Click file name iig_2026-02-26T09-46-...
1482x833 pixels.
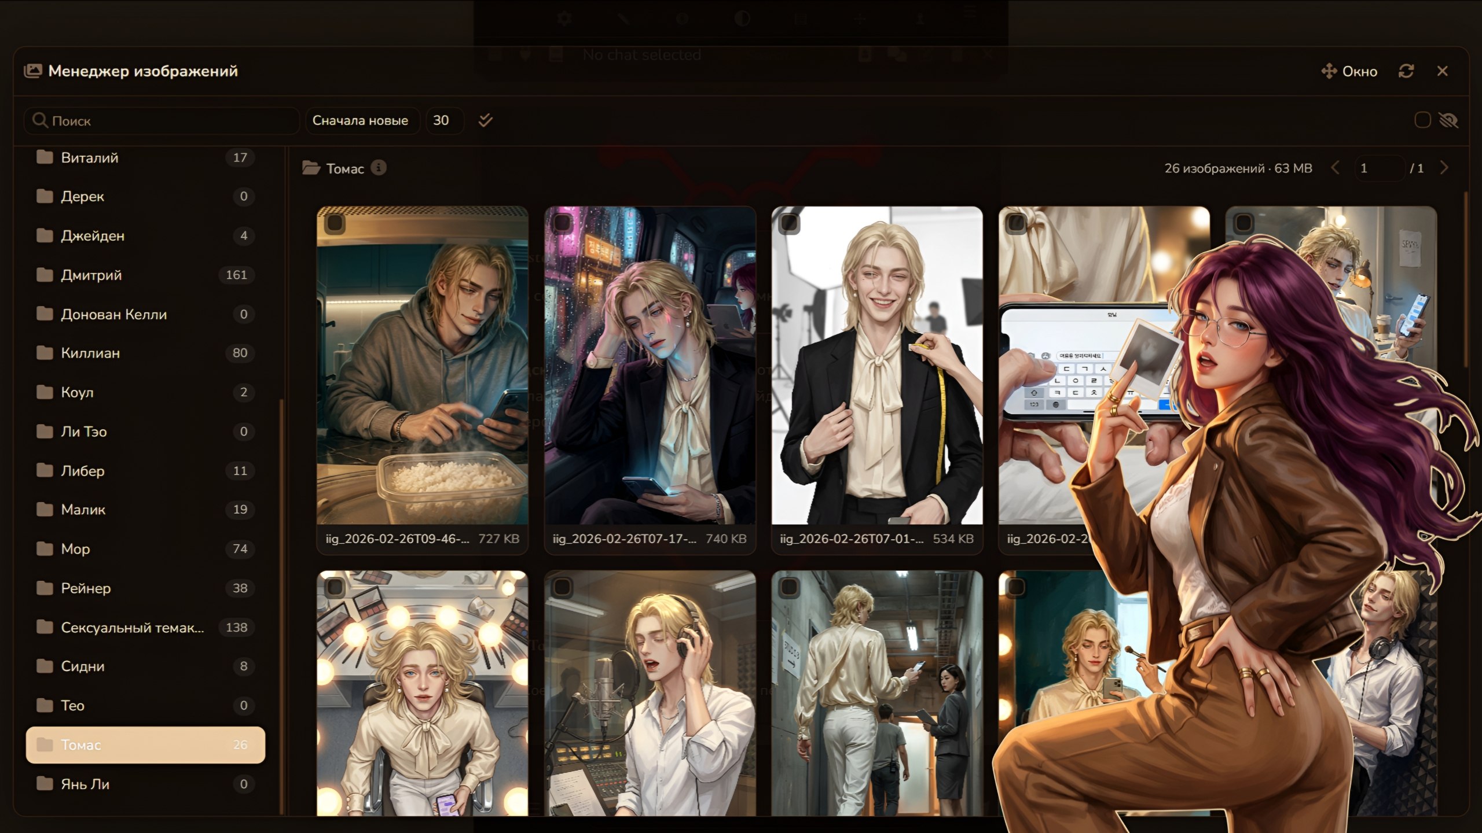tap(397, 539)
